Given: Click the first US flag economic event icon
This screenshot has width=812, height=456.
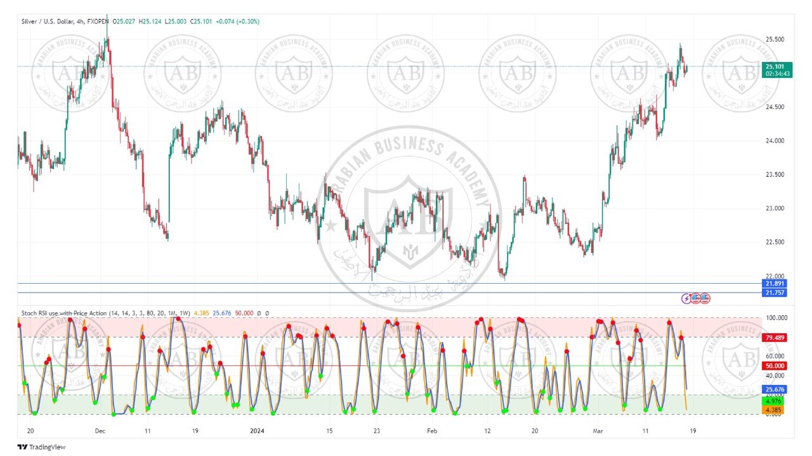Looking at the screenshot, I should 696,298.
